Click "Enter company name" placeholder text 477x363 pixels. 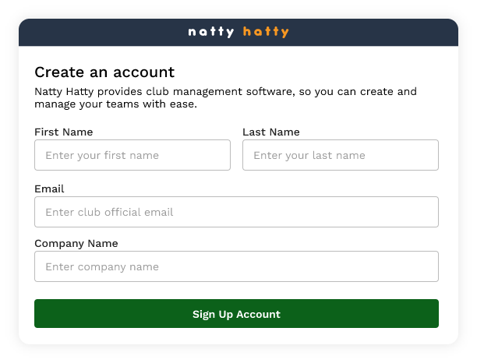click(102, 266)
